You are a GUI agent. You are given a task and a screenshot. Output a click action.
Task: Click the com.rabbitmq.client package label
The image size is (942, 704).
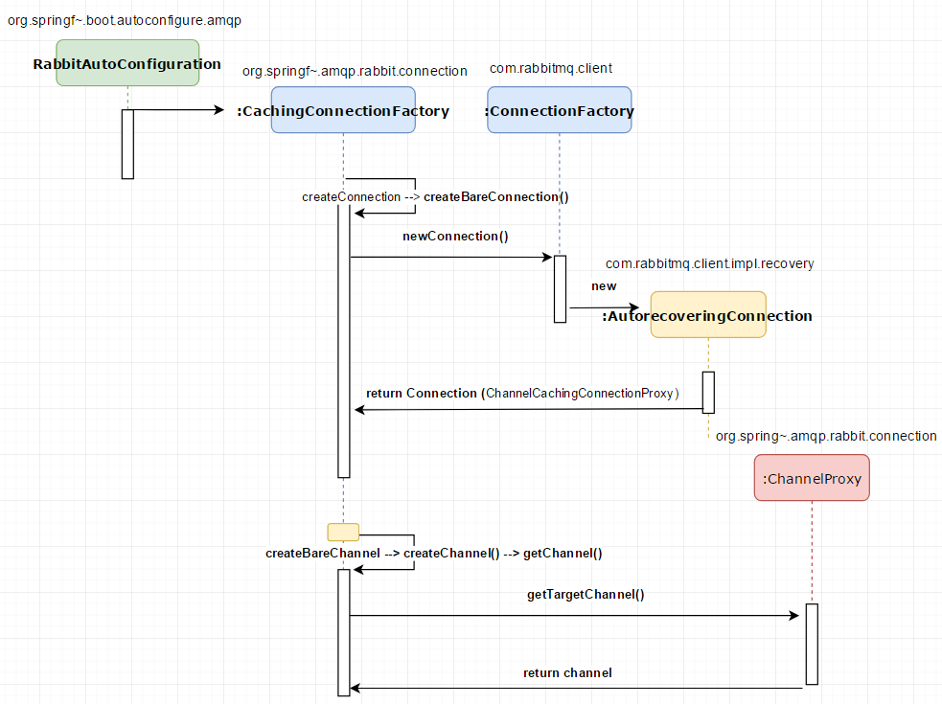pos(551,68)
